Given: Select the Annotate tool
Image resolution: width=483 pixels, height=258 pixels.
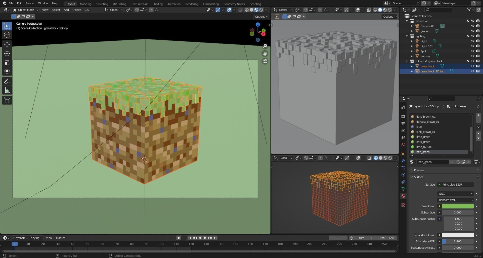Looking at the screenshot, I should (x=7, y=81).
